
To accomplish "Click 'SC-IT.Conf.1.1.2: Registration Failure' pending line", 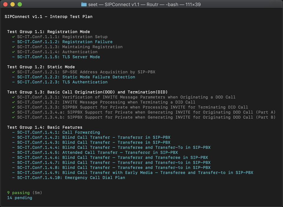I will (x=65, y=42).
